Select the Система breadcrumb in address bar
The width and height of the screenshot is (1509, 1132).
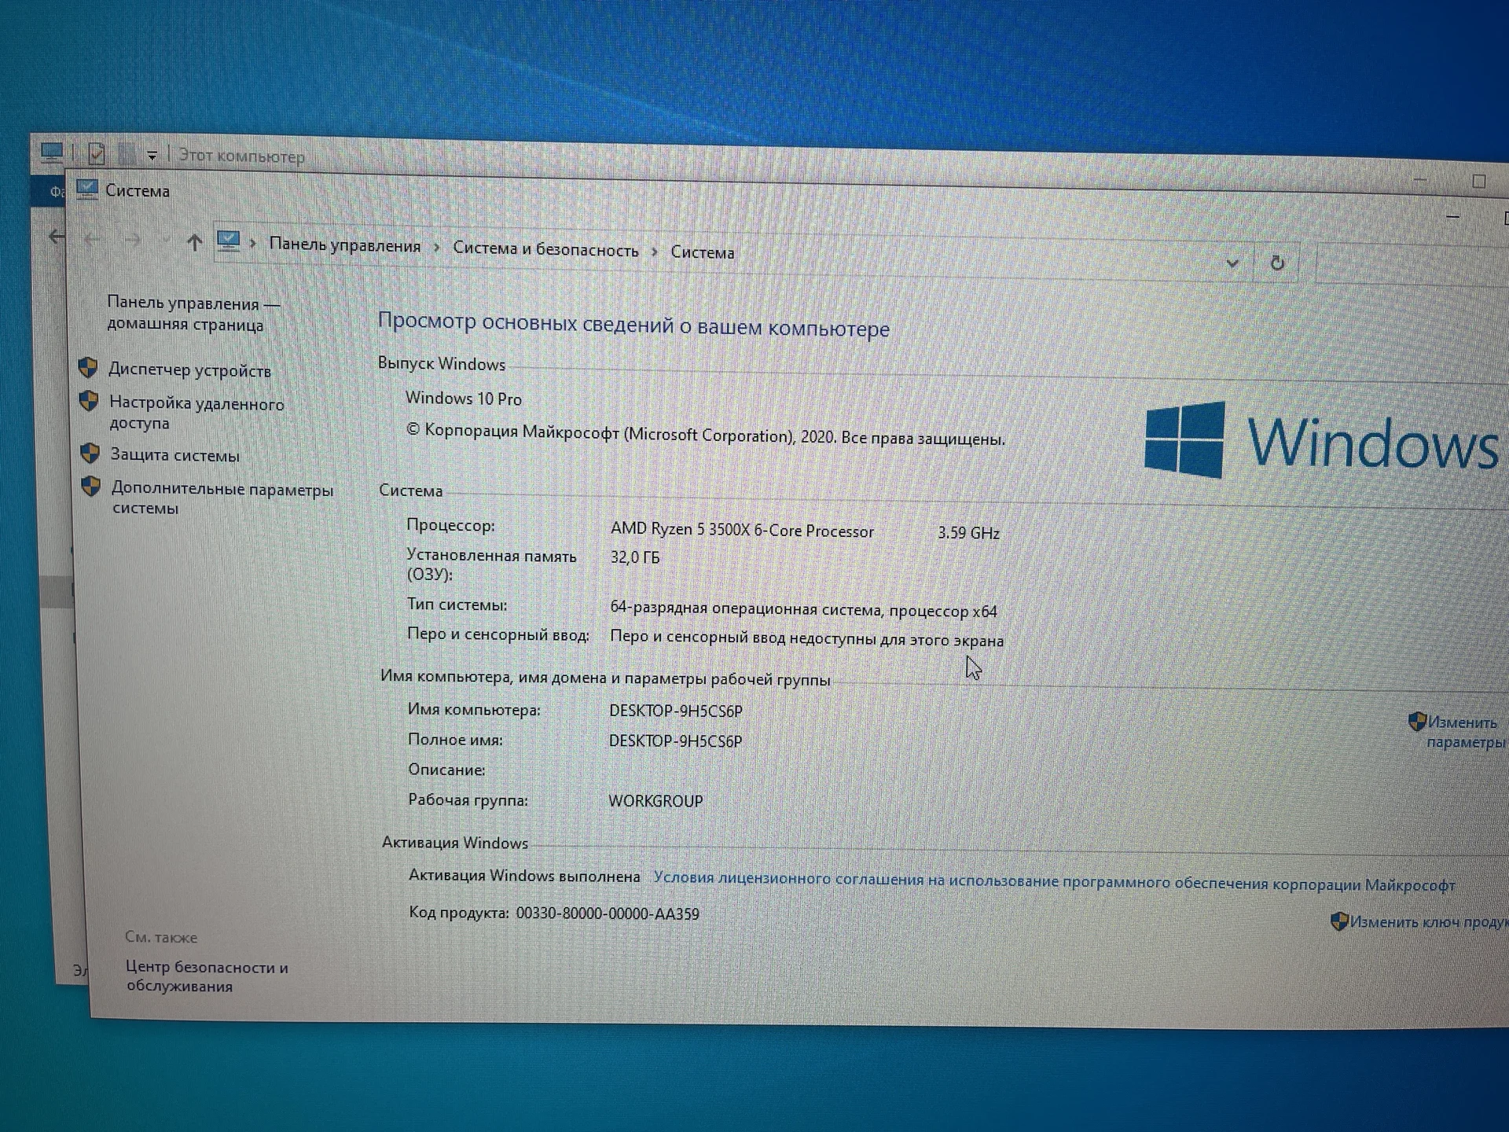click(x=703, y=252)
